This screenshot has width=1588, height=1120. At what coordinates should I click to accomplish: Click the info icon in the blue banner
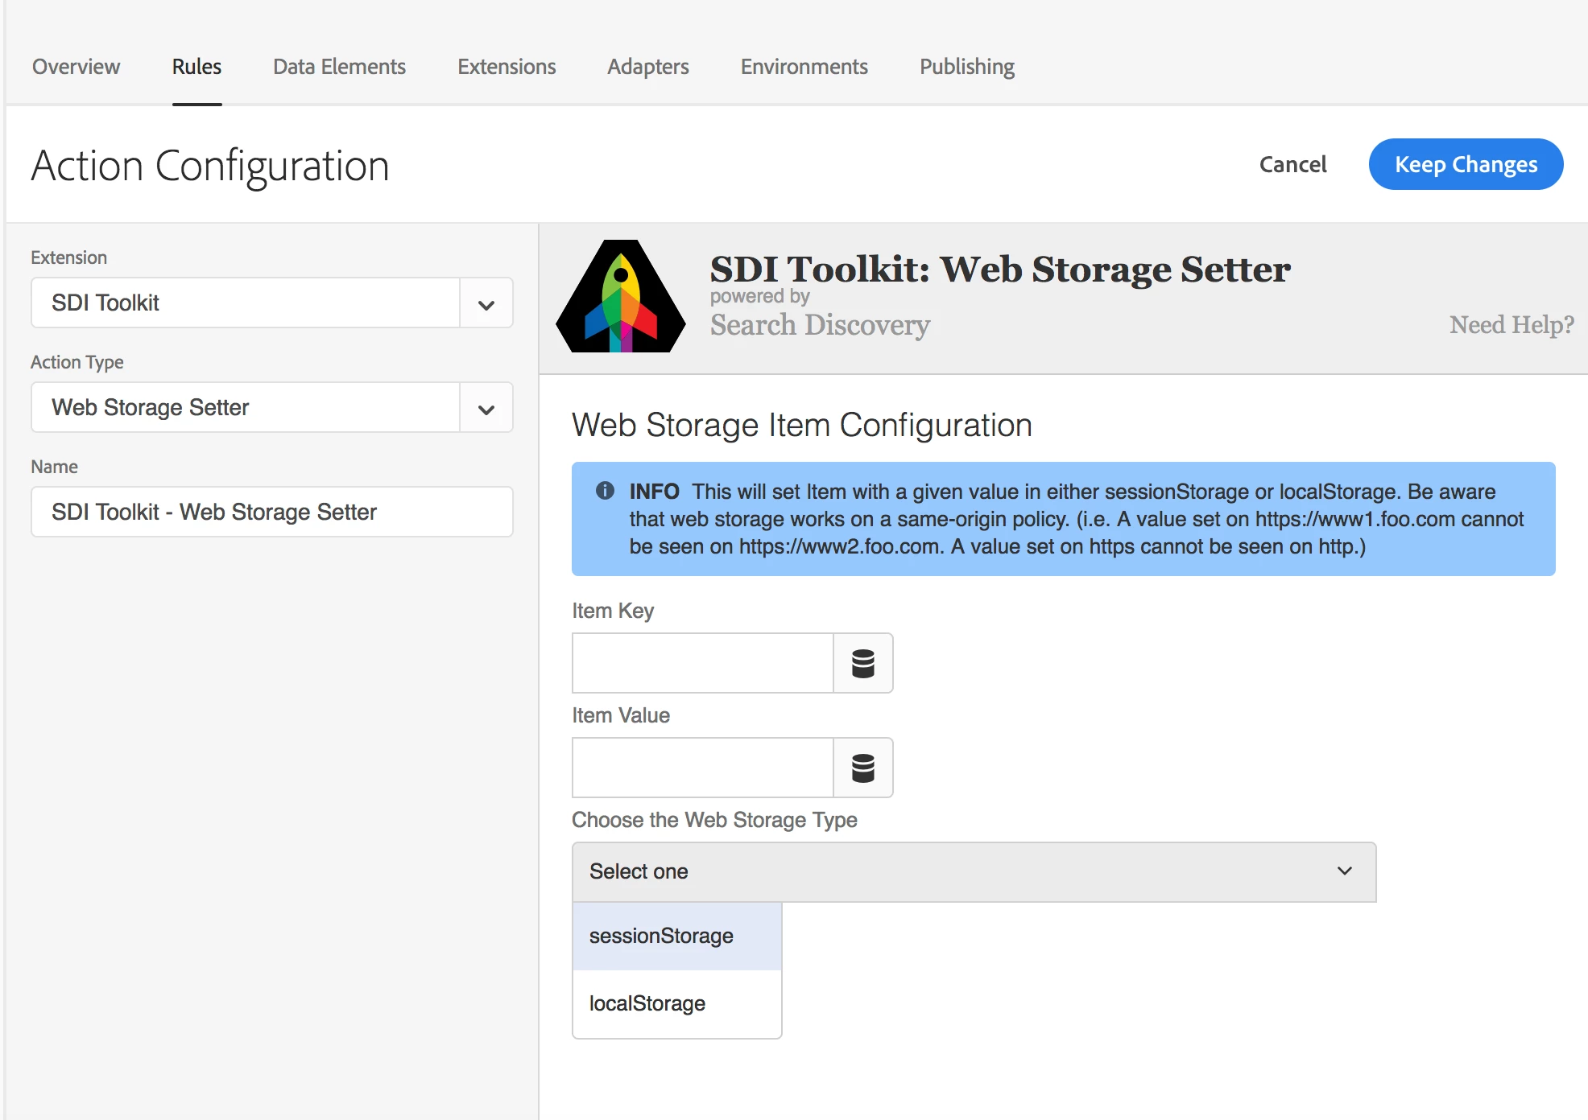pyautogui.click(x=605, y=491)
